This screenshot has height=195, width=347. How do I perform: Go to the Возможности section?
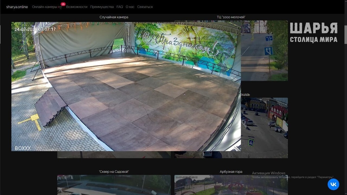77,7
